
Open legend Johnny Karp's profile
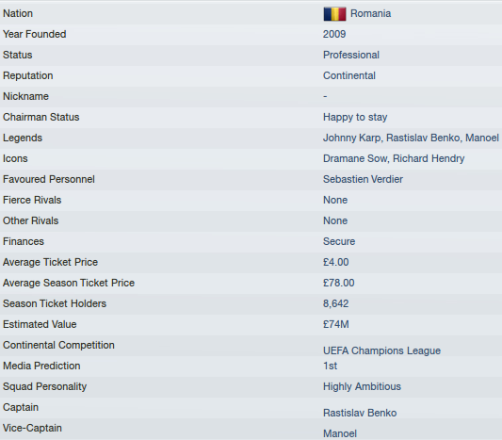point(352,138)
